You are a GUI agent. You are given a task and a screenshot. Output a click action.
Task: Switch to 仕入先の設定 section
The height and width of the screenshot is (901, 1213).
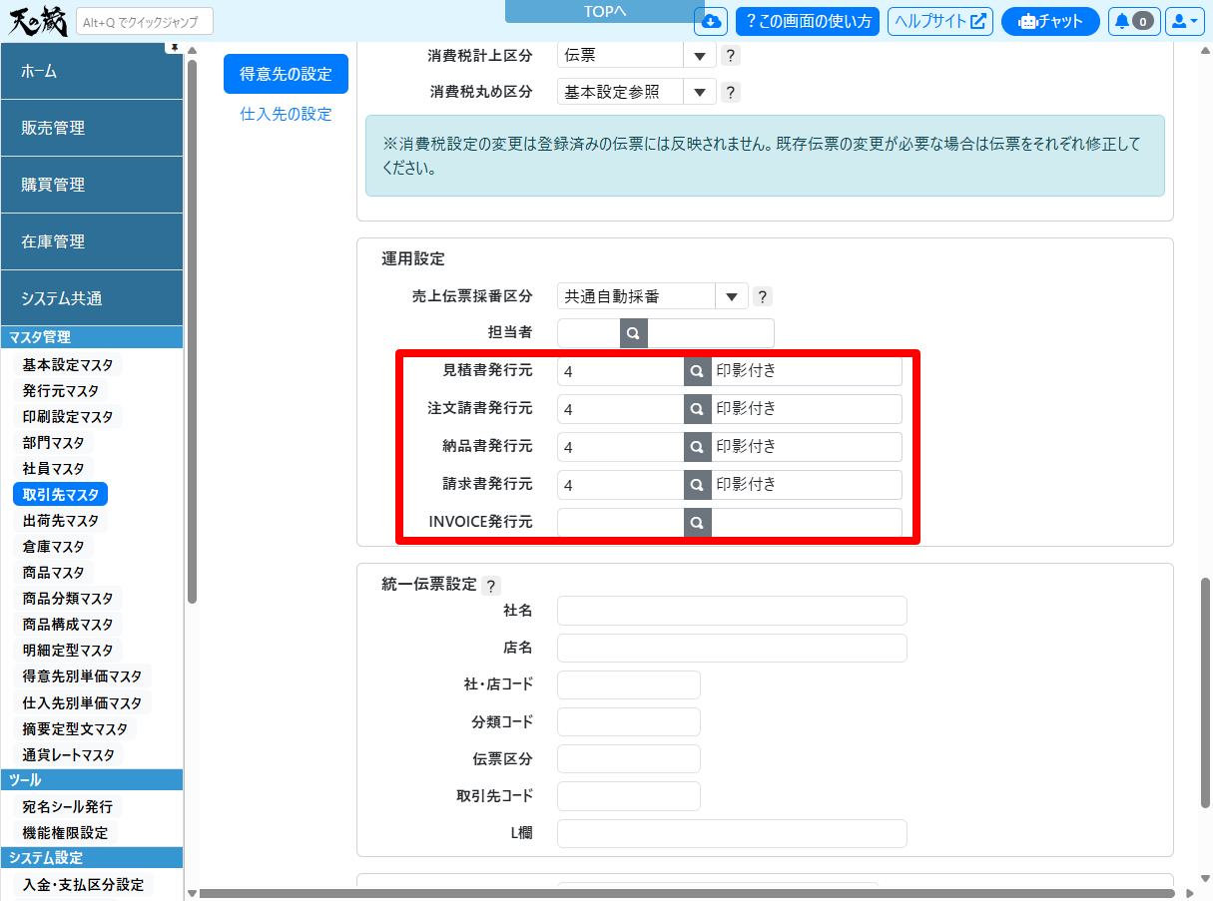coord(286,114)
